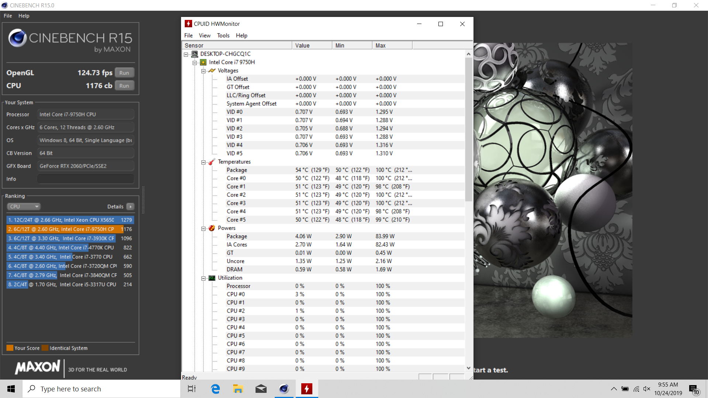708x398 pixels.
Task: Open HWMonitor View menu
Action: coord(205,35)
